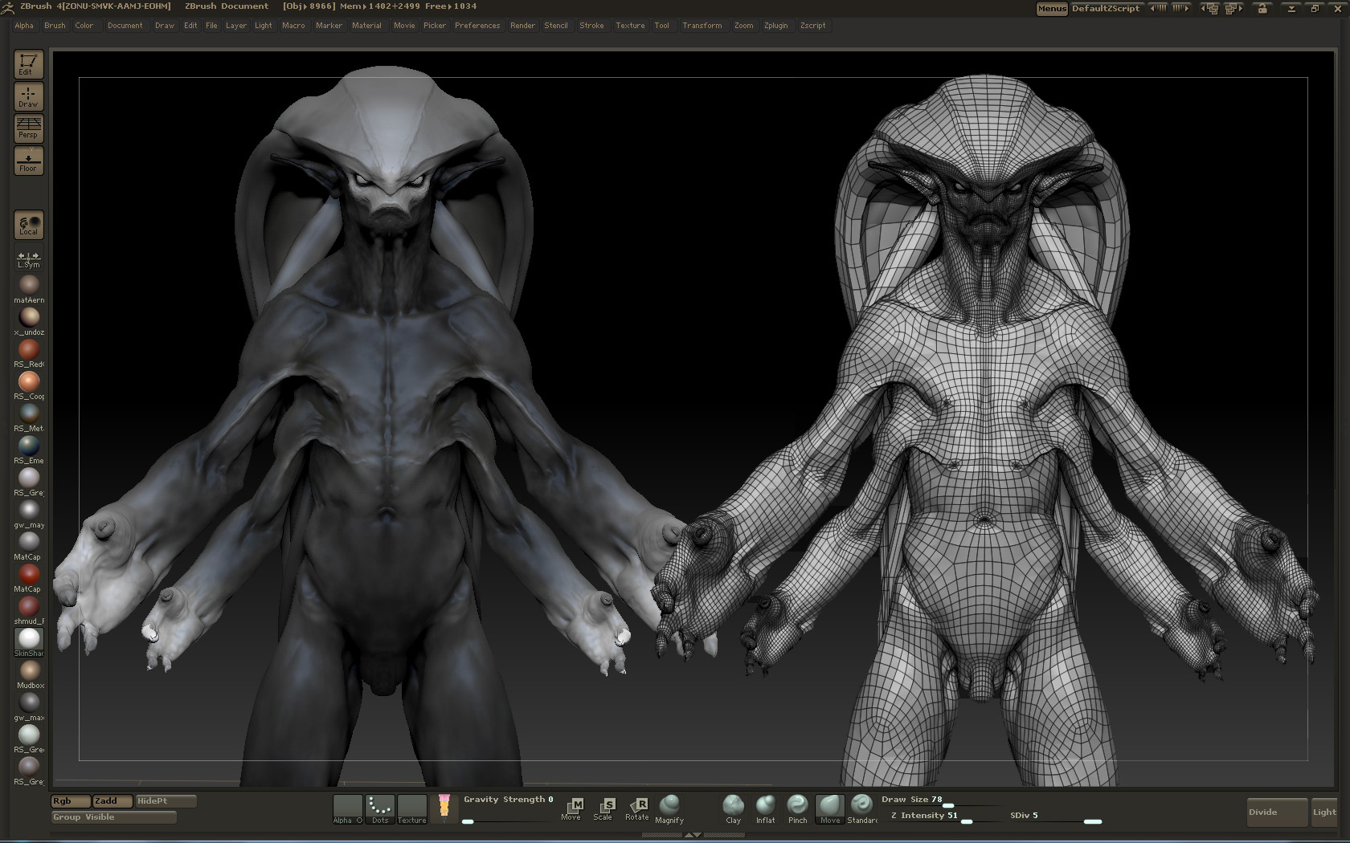The width and height of the screenshot is (1350, 843).
Task: Select the Inflat brush
Action: (765, 808)
